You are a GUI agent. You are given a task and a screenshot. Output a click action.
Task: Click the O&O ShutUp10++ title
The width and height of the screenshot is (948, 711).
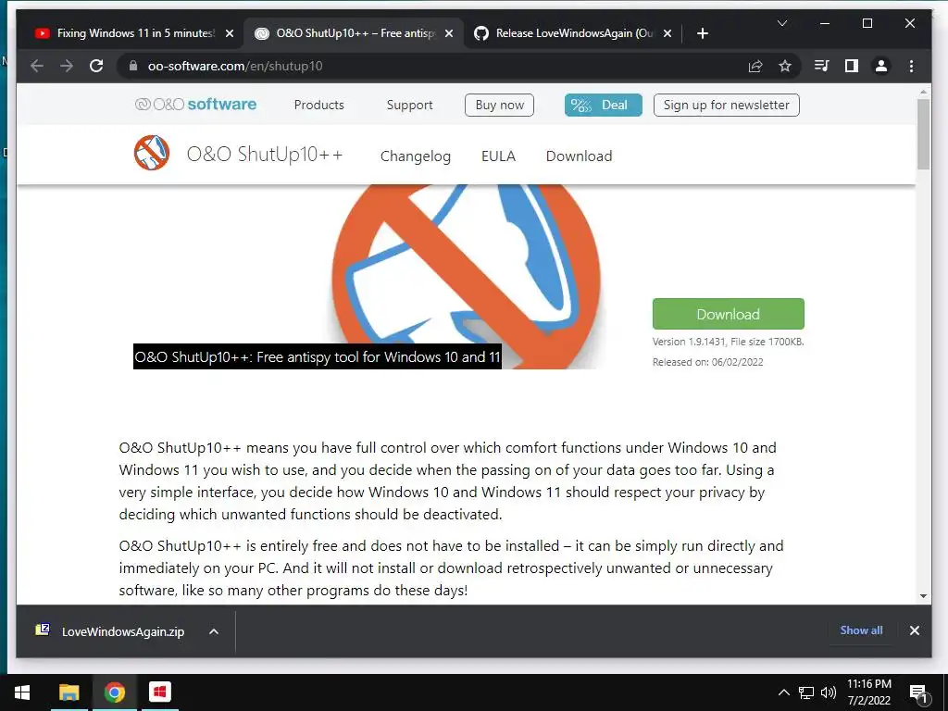pos(265,155)
